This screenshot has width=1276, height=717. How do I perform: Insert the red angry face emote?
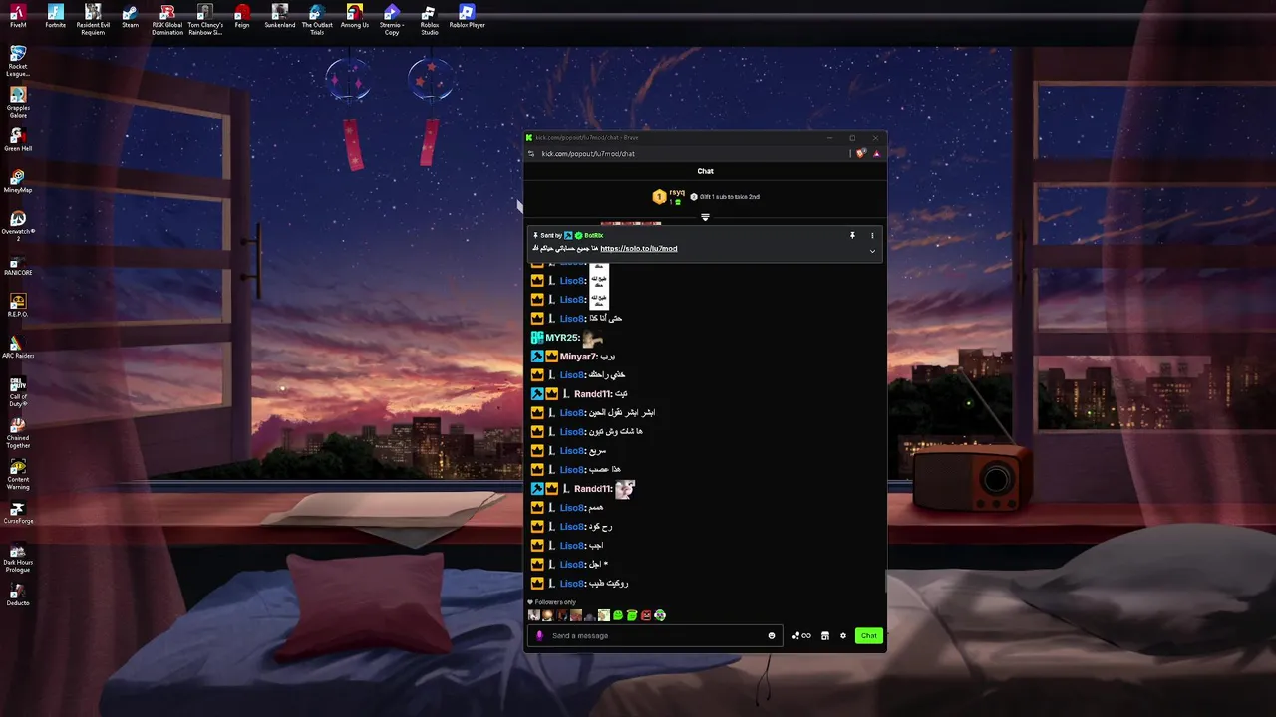click(x=646, y=615)
